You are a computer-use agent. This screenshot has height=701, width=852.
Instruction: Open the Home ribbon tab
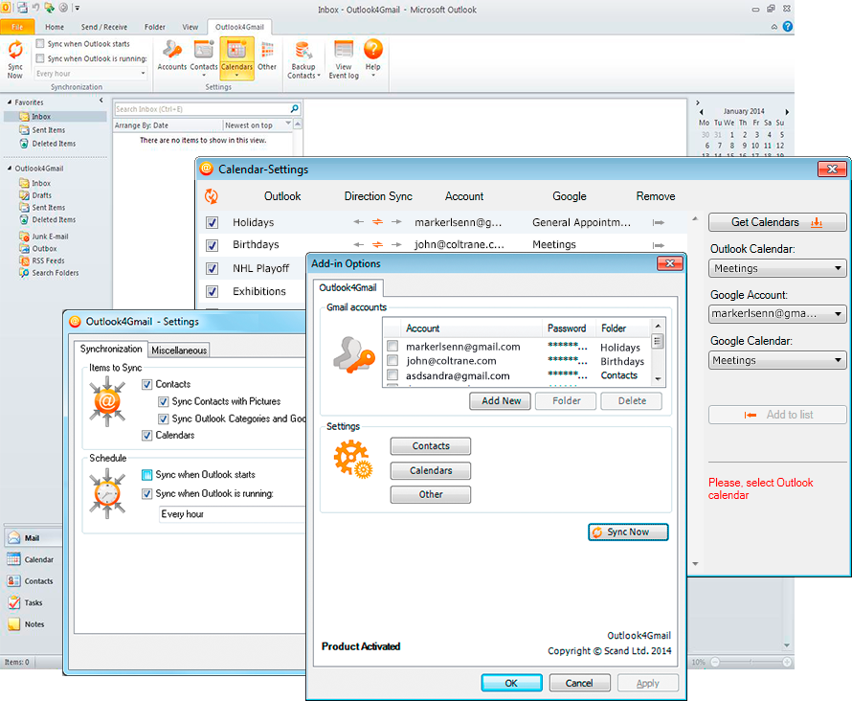55,27
